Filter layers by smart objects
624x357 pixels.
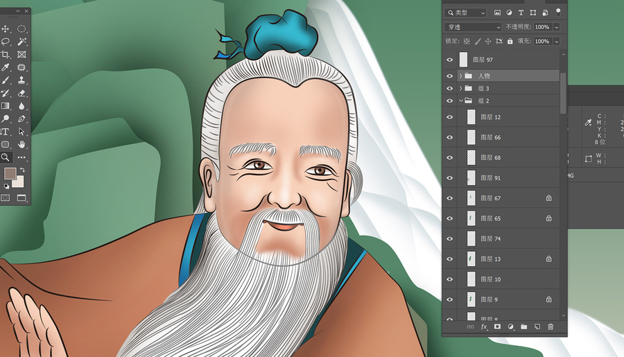(545, 12)
